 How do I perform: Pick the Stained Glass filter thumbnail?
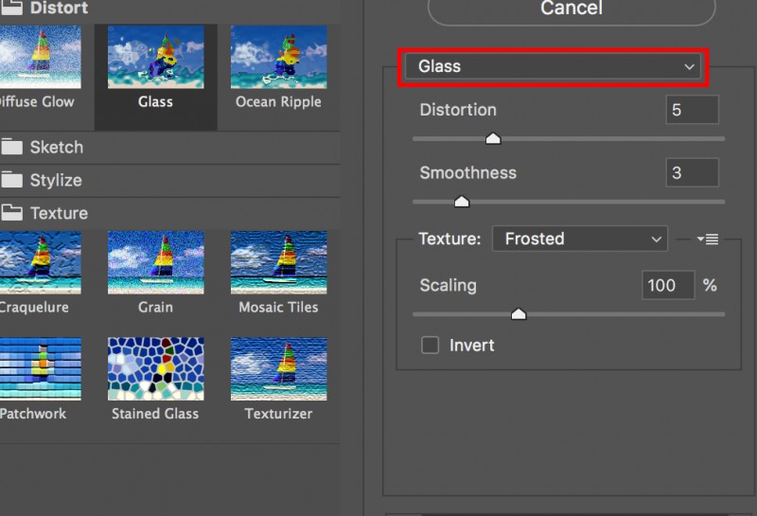(155, 368)
